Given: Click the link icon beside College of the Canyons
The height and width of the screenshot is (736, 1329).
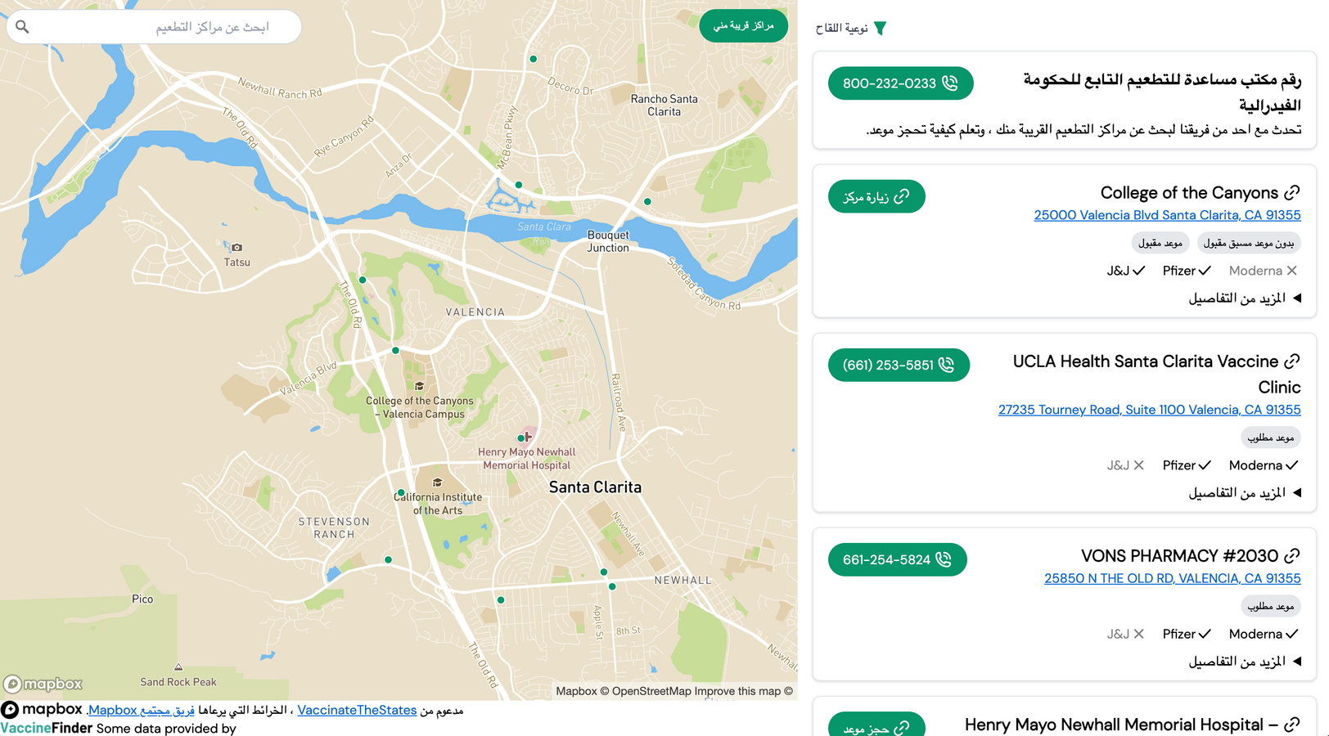Looking at the screenshot, I should pyautogui.click(x=1292, y=193).
